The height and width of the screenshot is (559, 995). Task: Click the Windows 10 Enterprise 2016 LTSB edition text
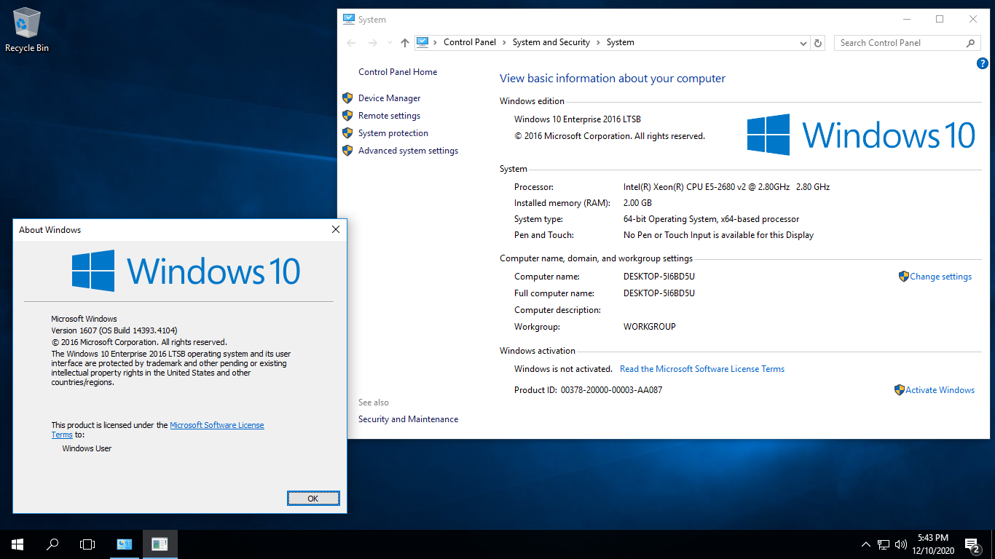pyautogui.click(x=578, y=119)
